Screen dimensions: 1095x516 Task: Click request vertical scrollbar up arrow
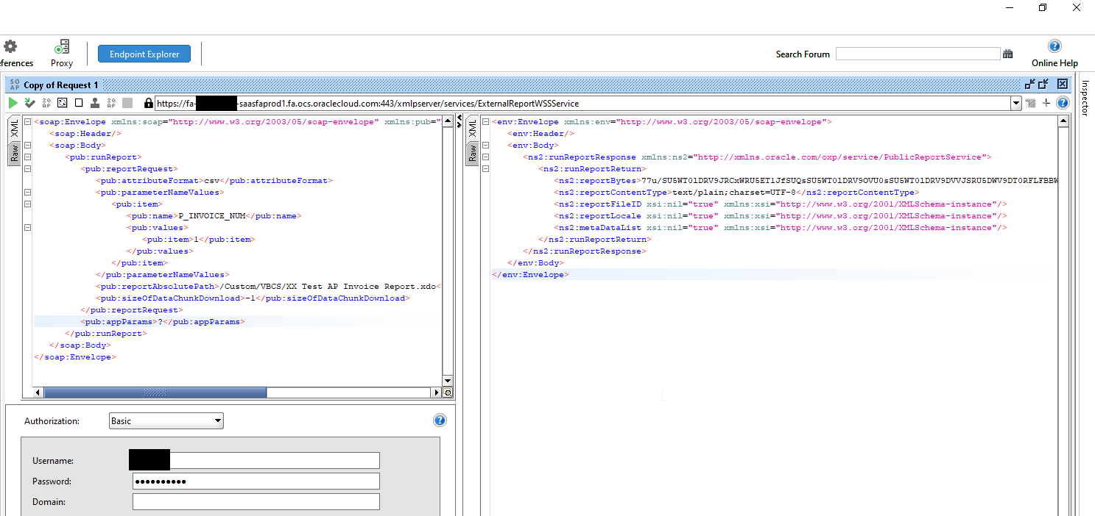pos(447,121)
